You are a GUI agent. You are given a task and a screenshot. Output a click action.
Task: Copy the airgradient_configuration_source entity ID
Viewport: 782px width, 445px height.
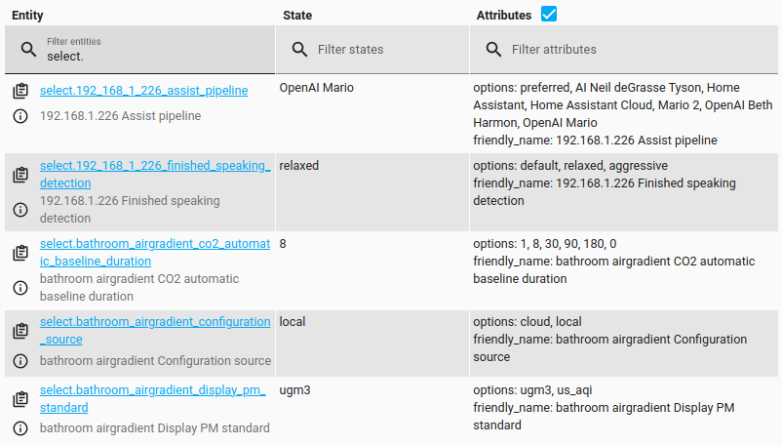20,331
